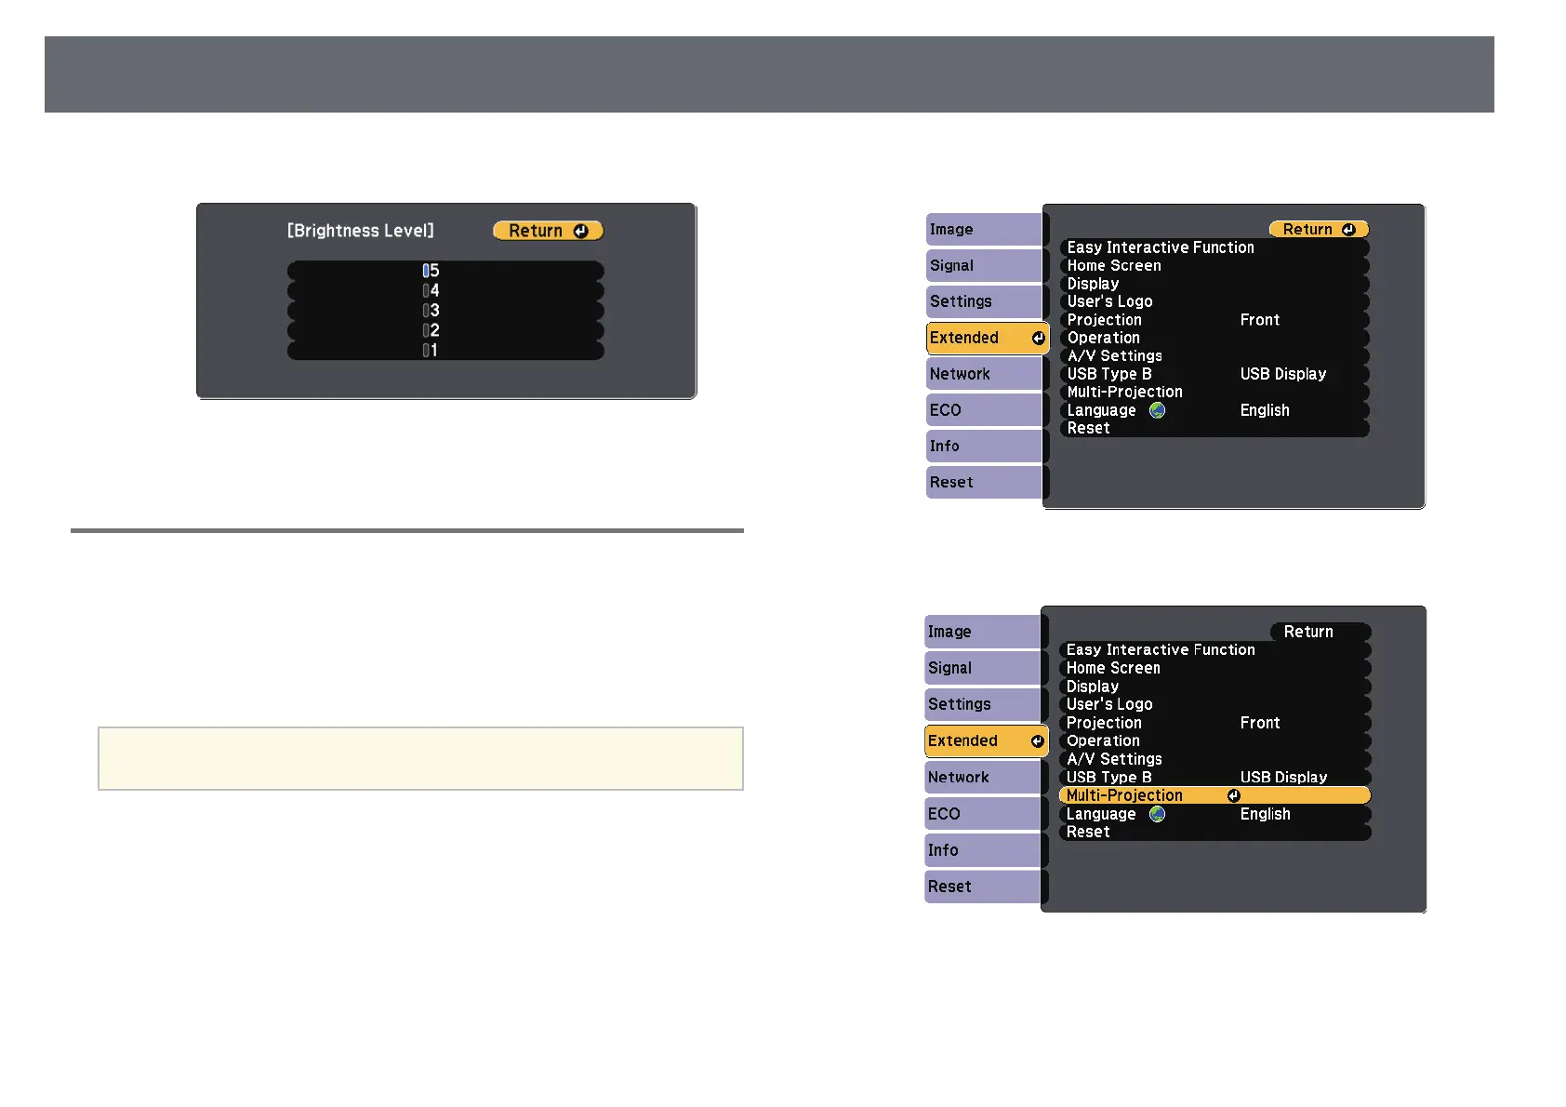Select Extended tab in upper menu

point(988,338)
